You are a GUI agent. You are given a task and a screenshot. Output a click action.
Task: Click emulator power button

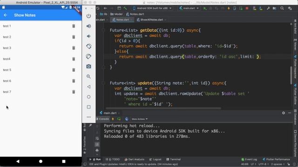pyautogui.click(x=88, y=16)
